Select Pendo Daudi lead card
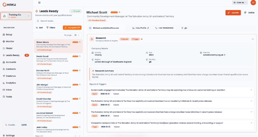Screen dimensions: 258x137 [x=58, y=60]
